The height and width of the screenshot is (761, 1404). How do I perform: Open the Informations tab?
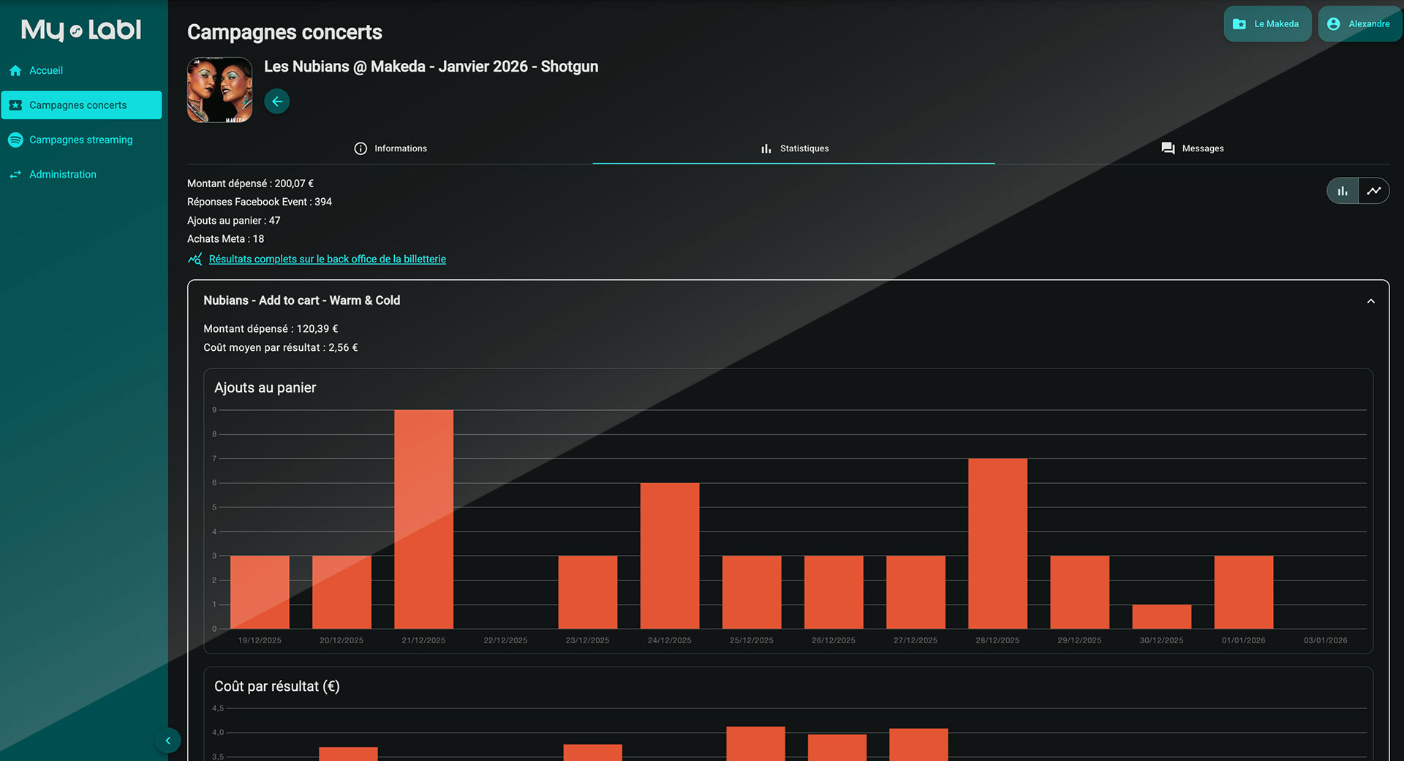(x=390, y=148)
